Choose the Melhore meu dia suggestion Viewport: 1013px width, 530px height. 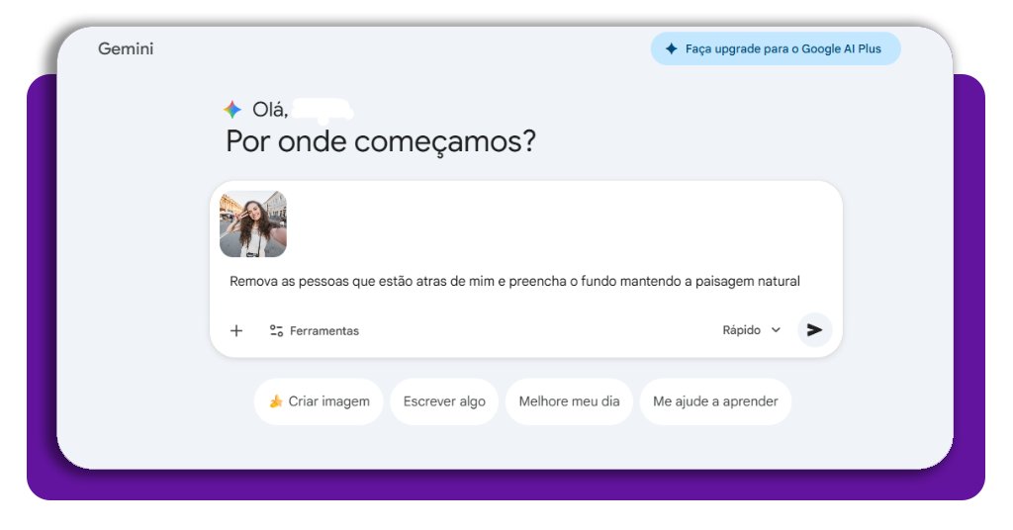point(569,401)
